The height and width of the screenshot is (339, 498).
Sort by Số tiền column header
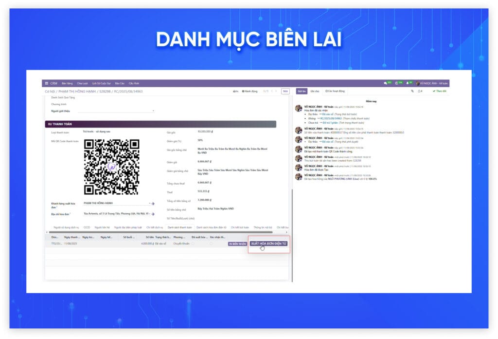[x=150, y=237]
